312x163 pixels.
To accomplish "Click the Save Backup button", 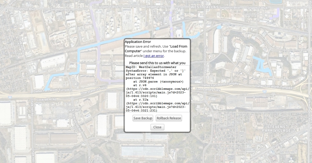I will coord(143,118).
